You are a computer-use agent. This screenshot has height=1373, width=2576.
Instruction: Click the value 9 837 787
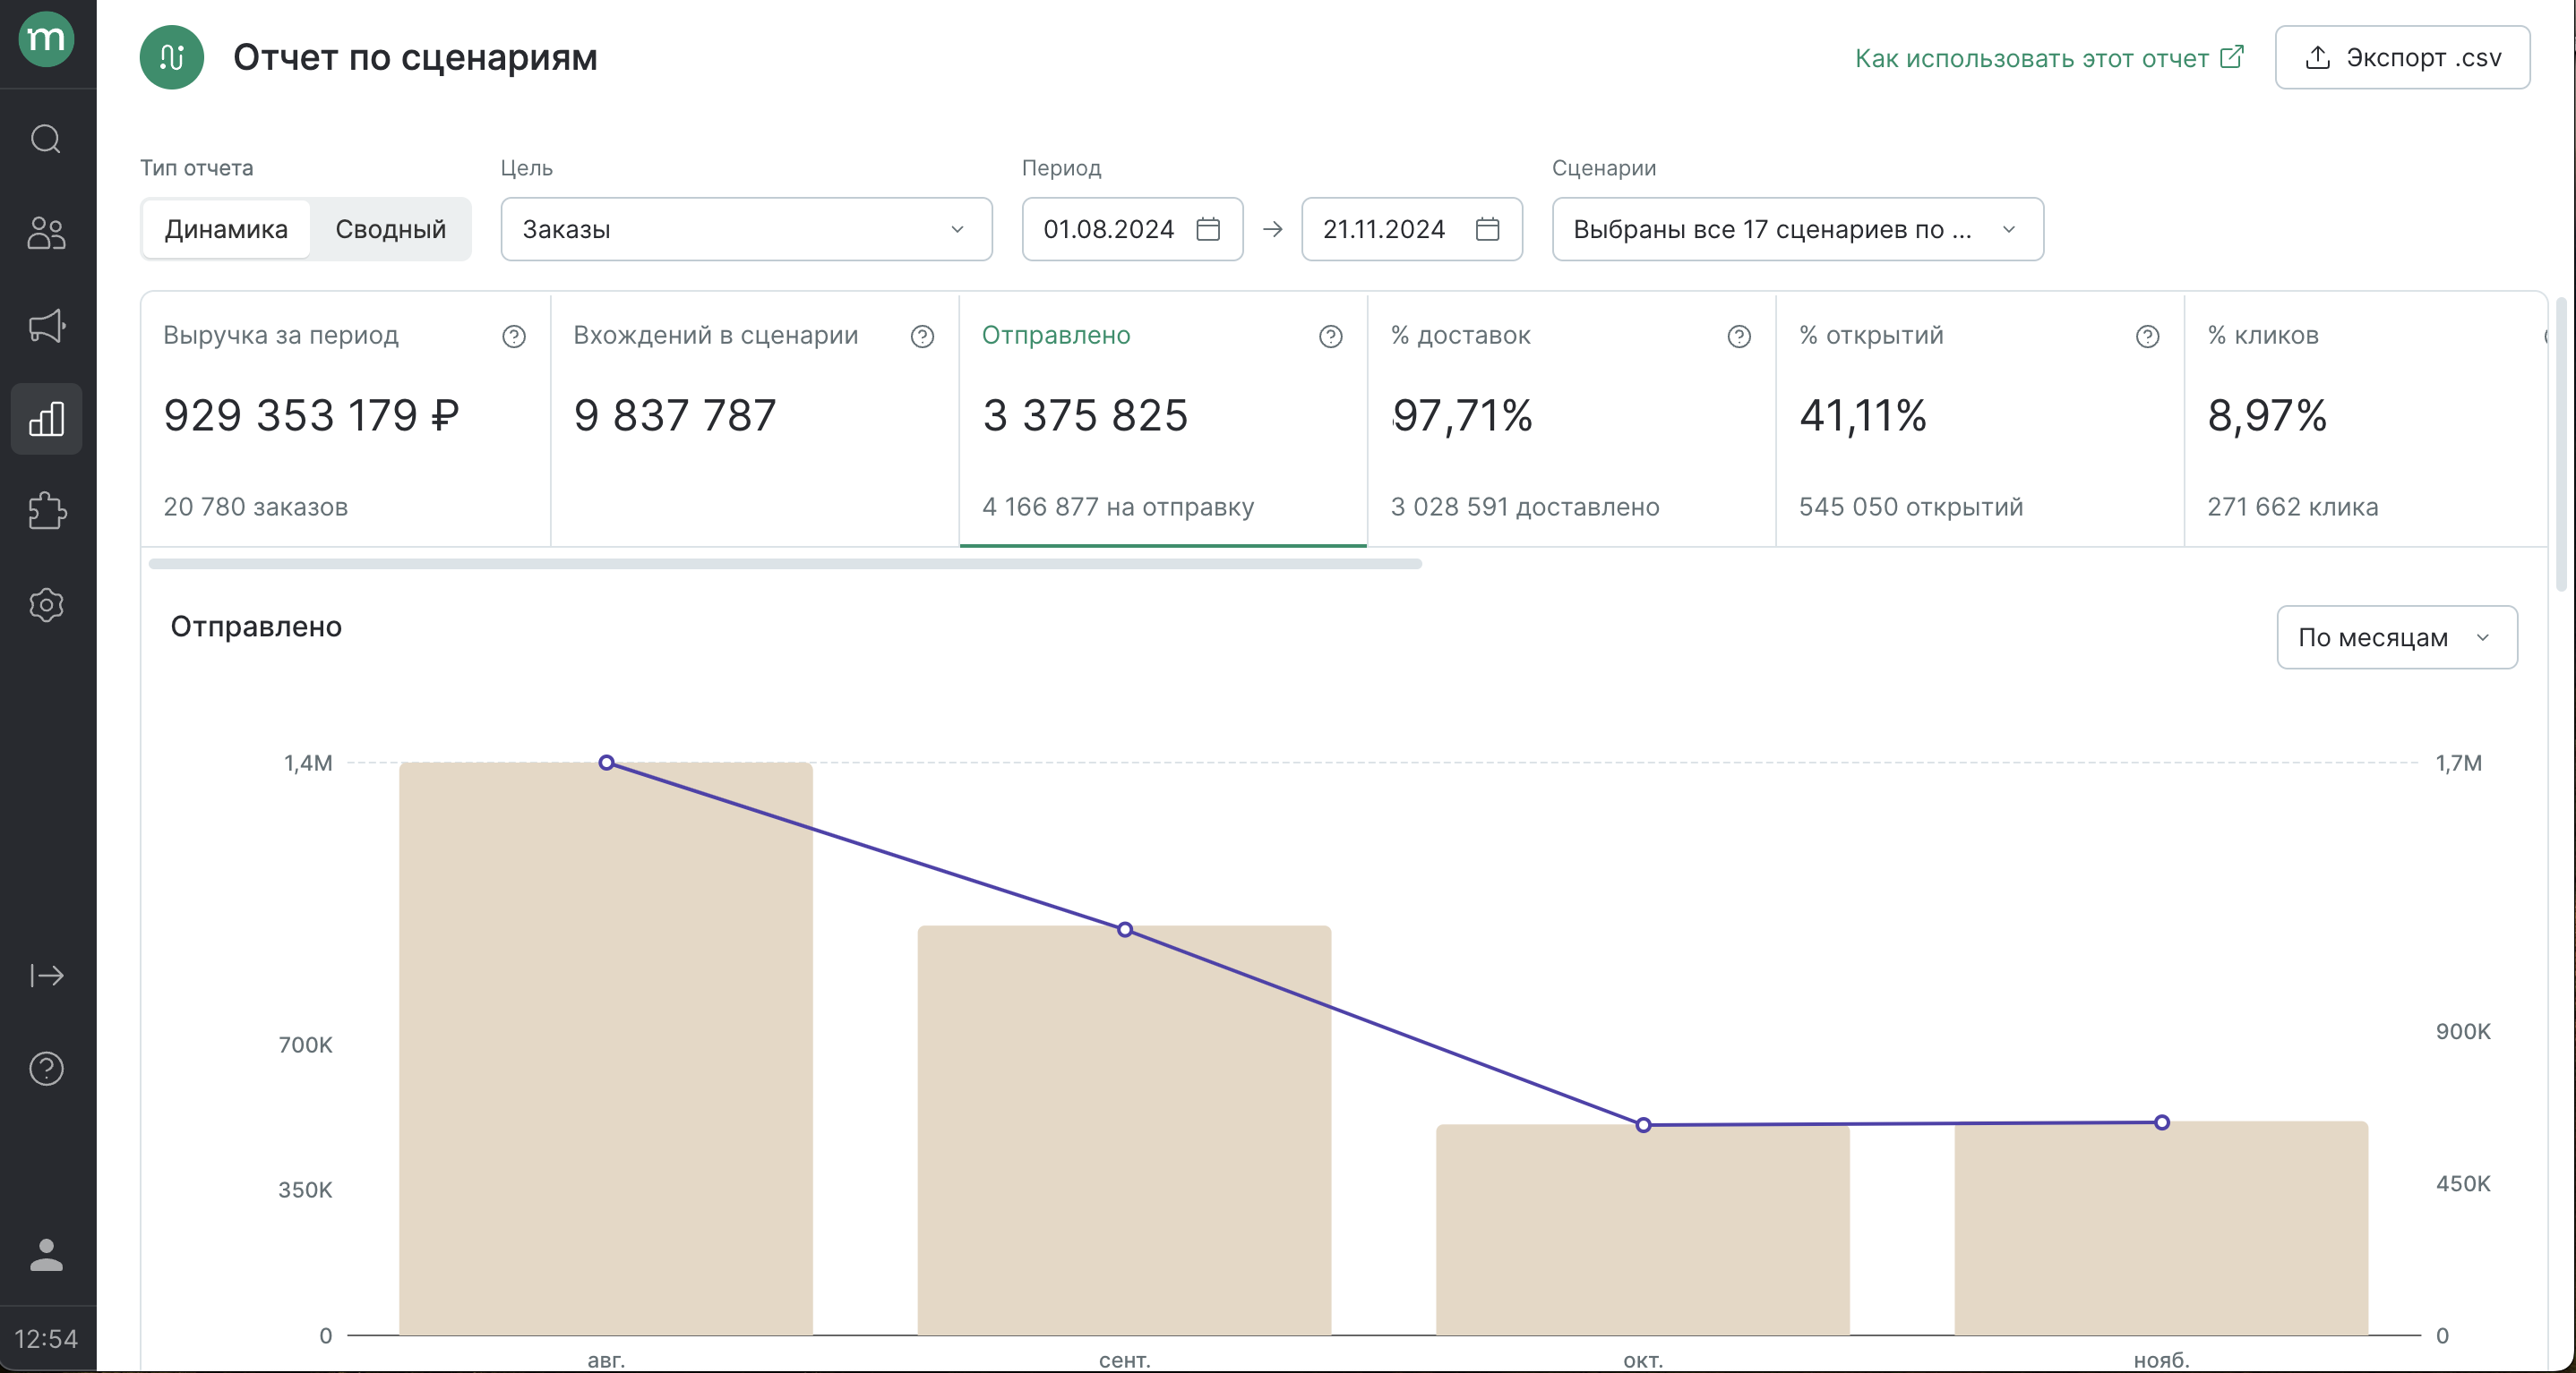point(675,415)
